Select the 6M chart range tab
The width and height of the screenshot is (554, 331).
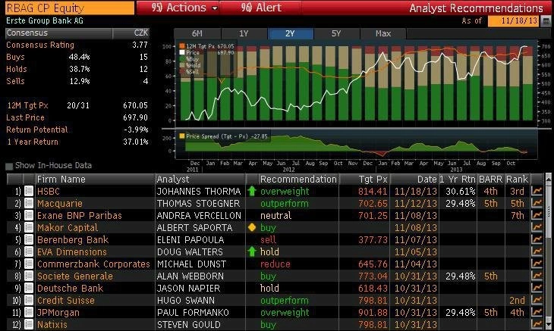(x=197, y=33)
